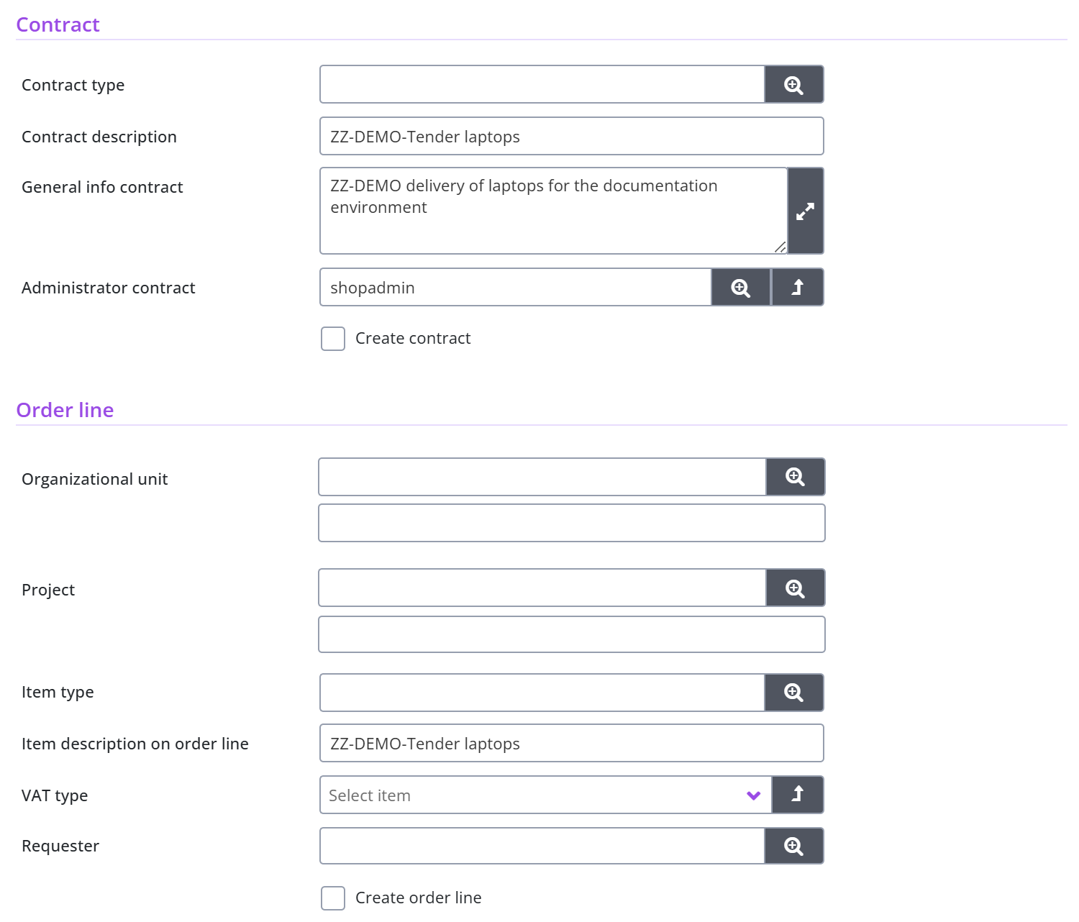Image resolution: width=1079 pixels, height=922 pixels.
Task: Click the purple chevron in VAT type
Action: tap(753, 795)
